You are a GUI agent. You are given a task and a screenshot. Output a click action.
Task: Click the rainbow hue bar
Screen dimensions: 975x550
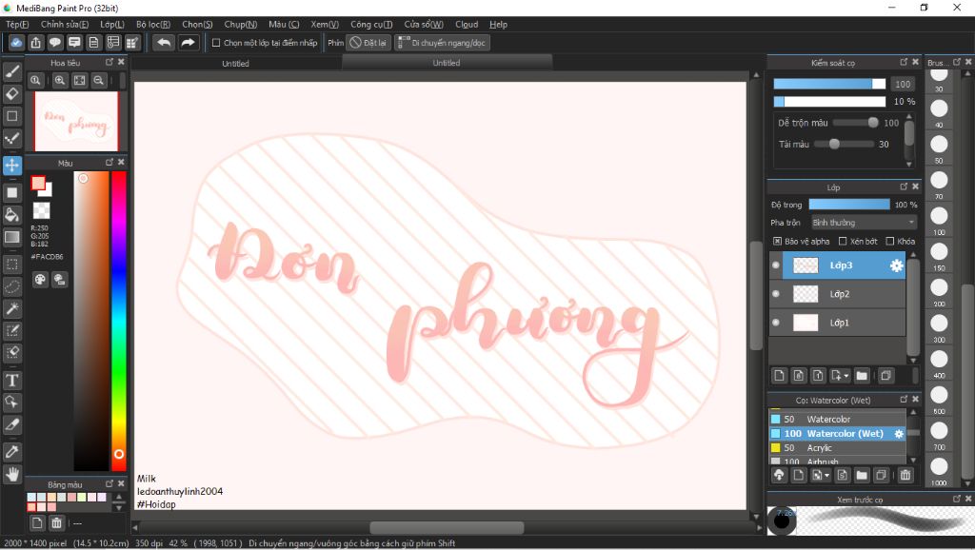tap(119, 321)
